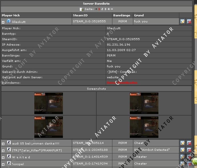Click the delete ban icon for lilleskutt
This screenshot has height=168, width=197.
click(x=189, y=22)
